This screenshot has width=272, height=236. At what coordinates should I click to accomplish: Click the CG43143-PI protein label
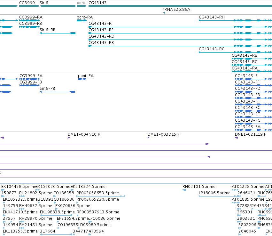point(247,76)
